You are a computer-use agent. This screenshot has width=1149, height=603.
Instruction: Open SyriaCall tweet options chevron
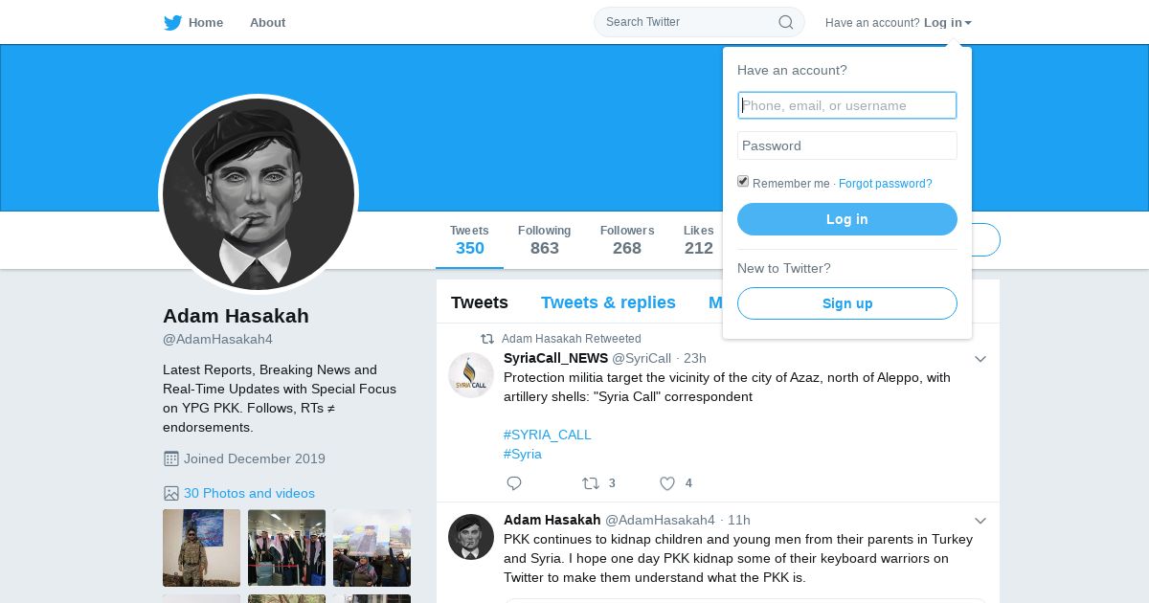(x=980, y=359)
